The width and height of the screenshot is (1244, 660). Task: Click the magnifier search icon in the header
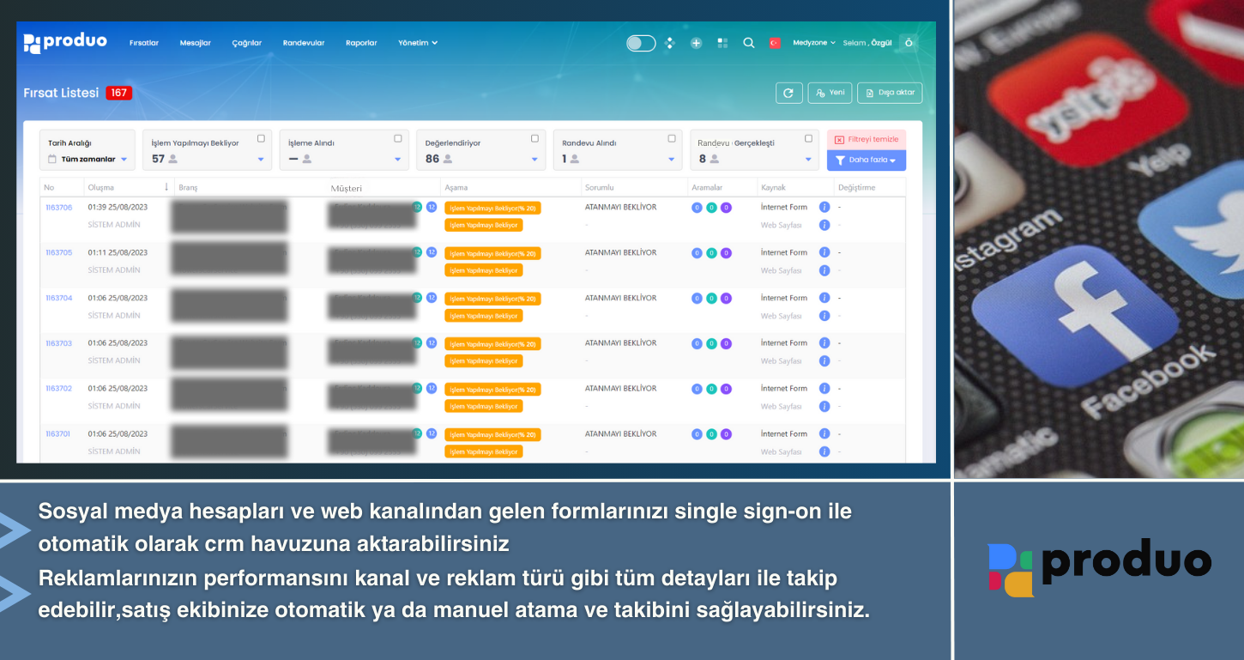[x=748, y=43]
